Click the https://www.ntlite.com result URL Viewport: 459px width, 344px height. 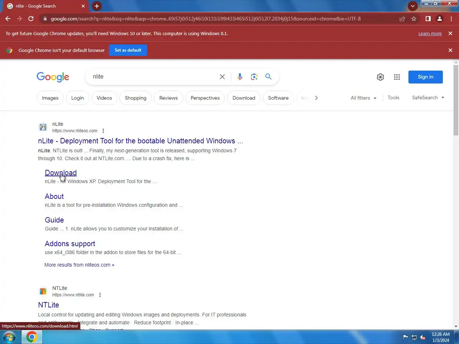coord(73,295)
